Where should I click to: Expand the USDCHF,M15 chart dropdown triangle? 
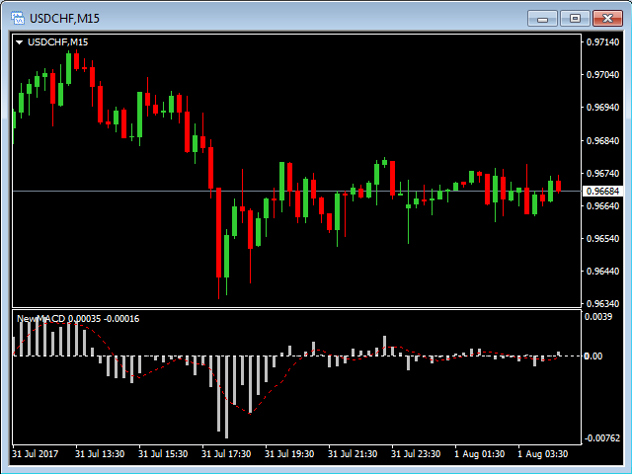pyautogui.click(x=19, y=42)
